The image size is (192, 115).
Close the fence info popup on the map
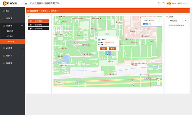pos(117,38)
